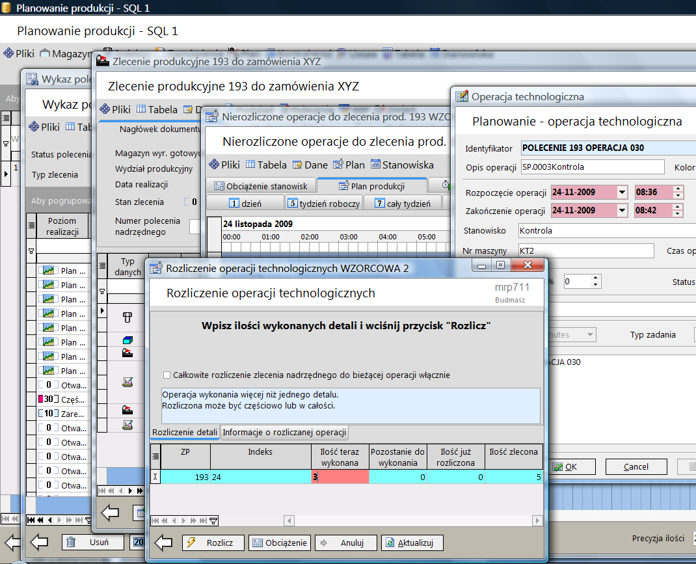Click the right arrow of the Rozliczenie horizontal scrollbar
Image resolution: width=696 pixels, height=564 pixels.
tap(537, 520)
